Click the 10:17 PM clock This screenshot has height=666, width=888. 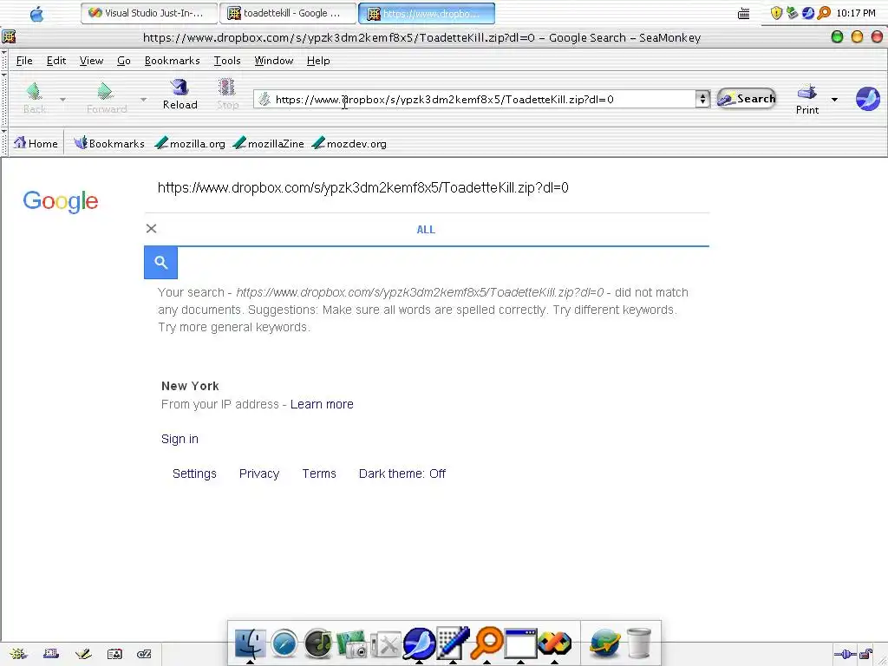point(856,13)
